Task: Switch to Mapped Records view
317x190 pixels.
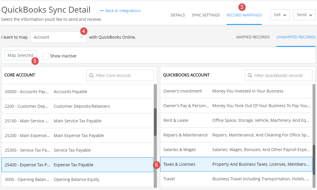Action: click(x=253, y=37)
